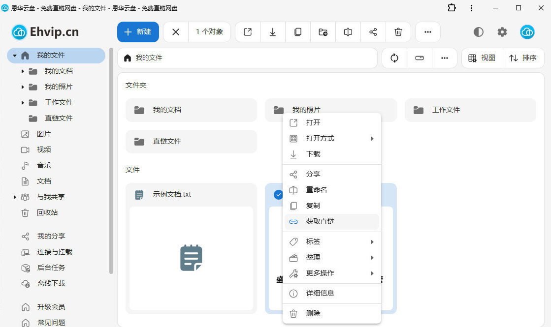
Task: Toggle dark mode theme
Action: pyautogui.click(x=478, y=32)
